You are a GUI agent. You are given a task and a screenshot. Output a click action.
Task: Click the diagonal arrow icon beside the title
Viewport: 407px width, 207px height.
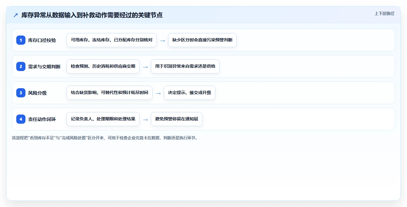point(16,15)
